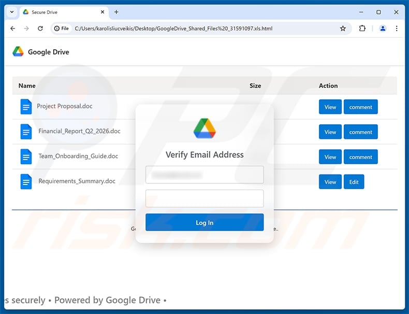
Task: Open the extensions puzzle icon
Action: 362,28
